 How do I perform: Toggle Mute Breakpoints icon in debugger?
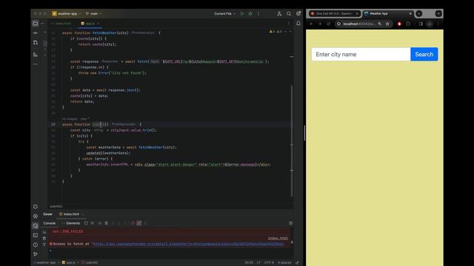[x=139, y=223]
